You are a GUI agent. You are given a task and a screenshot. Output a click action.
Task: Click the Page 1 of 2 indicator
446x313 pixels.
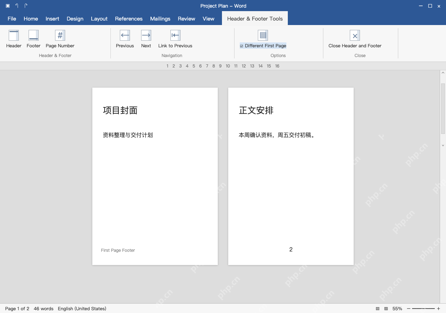click(x=17, y=308)
